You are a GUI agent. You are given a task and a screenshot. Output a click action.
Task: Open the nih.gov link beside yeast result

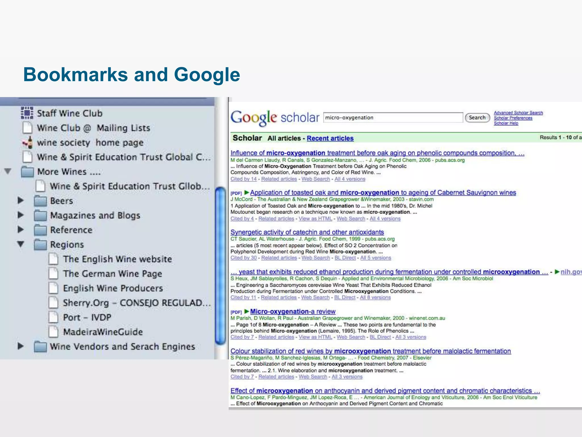pos(571,272)
